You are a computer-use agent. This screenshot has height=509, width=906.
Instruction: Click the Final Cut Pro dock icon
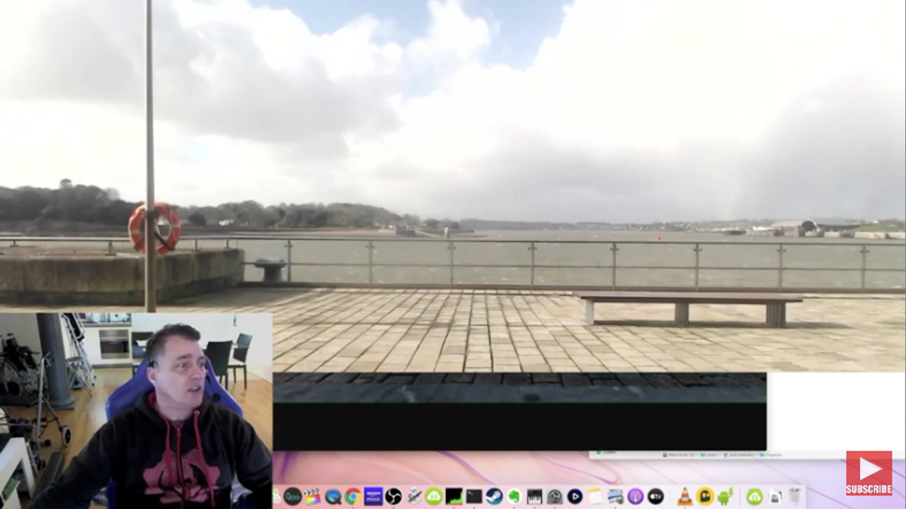pyautogui.click(x=312, y=496)
